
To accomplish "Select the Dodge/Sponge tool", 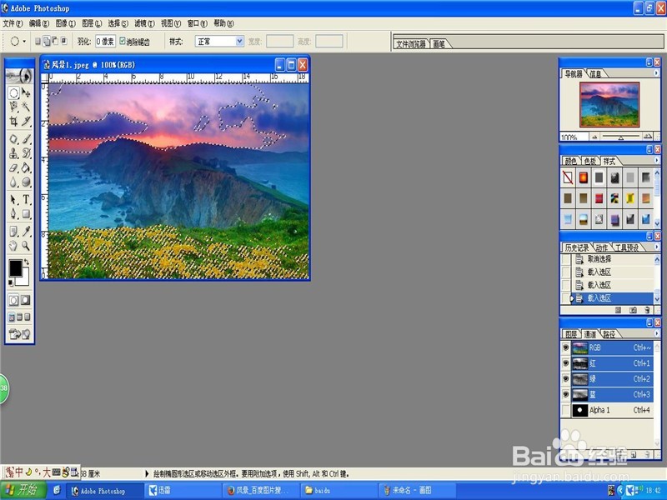I will pos(26,182).
